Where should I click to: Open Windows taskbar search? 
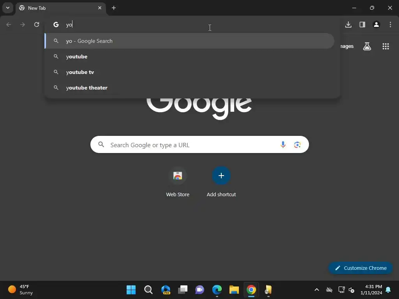tap(148, 290)
